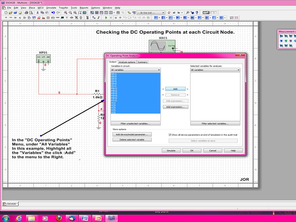The height and width of the screenshot is (222, 296).
Task: Click the Place Source component icon
Action: point(6,18)
